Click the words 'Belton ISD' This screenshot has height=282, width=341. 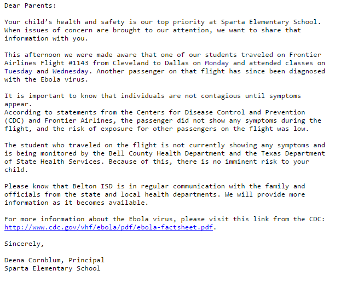click(x=93, y=186)
